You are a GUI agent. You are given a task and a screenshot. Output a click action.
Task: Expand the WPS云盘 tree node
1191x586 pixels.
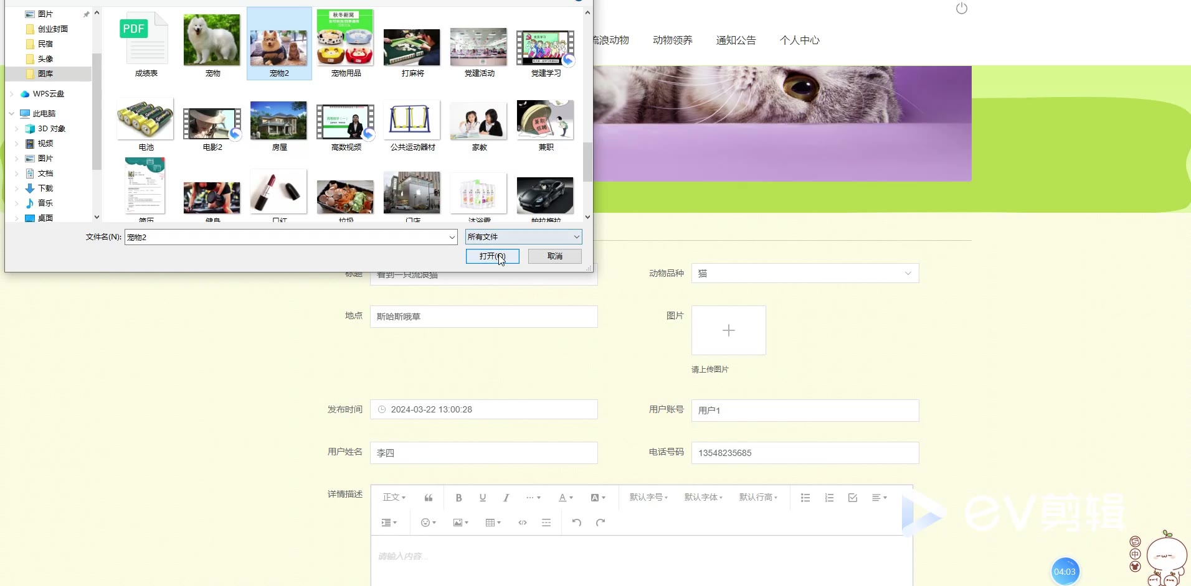pos(11,94)
